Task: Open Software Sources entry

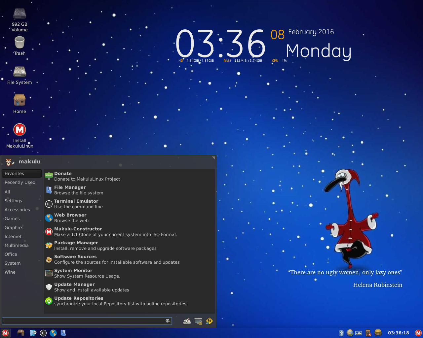Action: click(130, 259)
